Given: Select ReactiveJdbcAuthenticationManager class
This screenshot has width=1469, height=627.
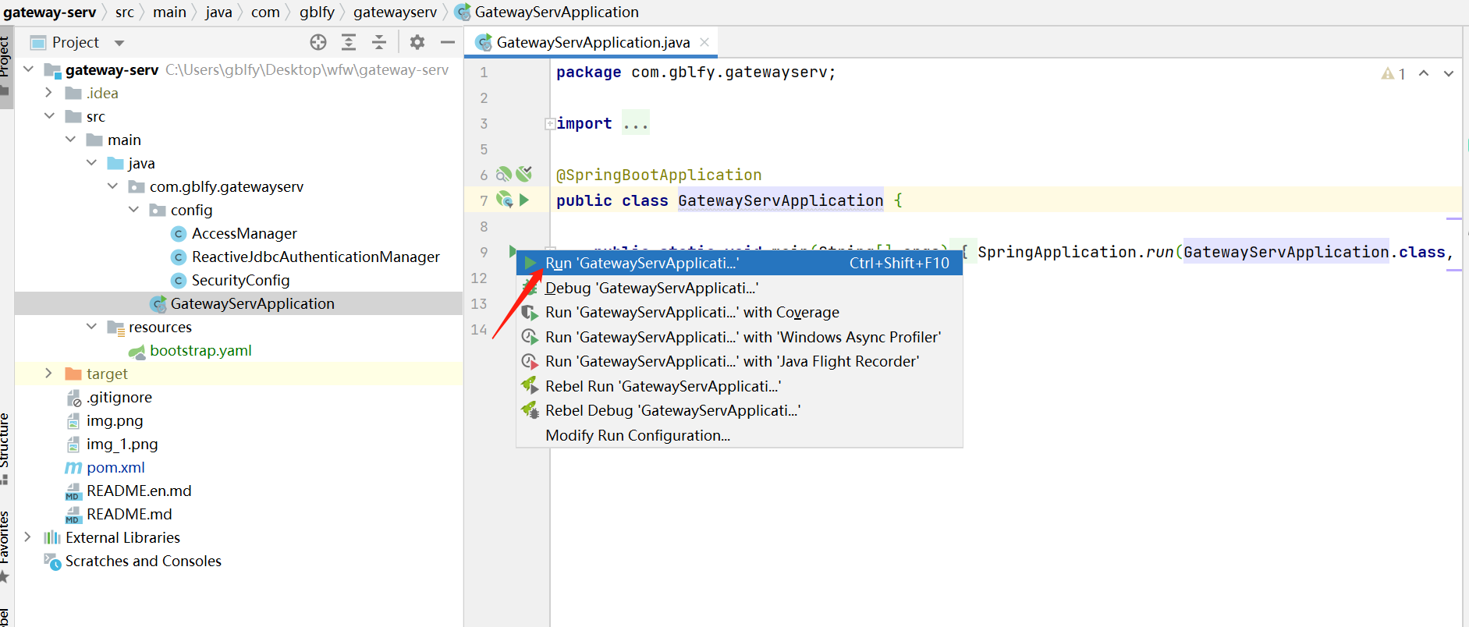Looking at the screenshot, I should click(315, 257).
